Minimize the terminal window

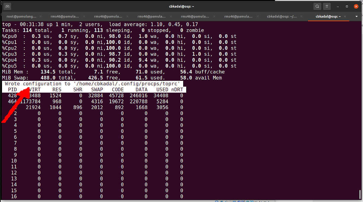(x=338, y=6)
